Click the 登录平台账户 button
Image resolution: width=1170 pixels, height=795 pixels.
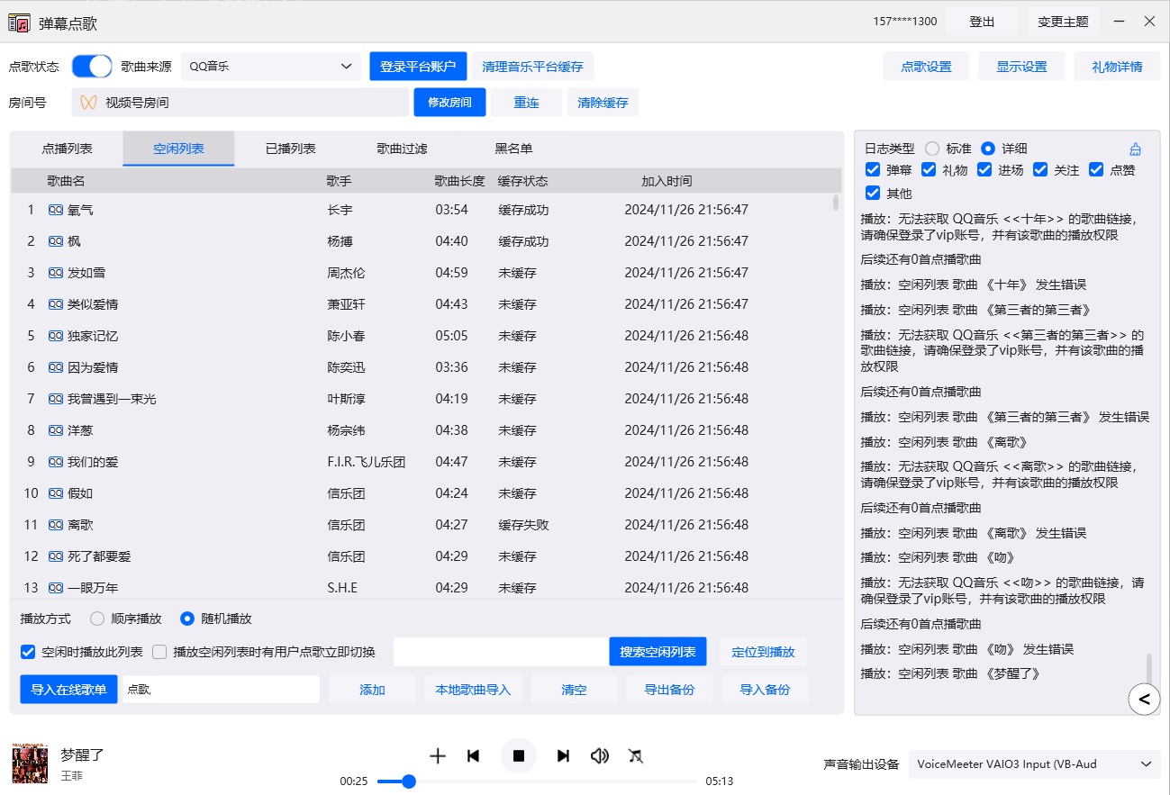click(x=418, y=66)
